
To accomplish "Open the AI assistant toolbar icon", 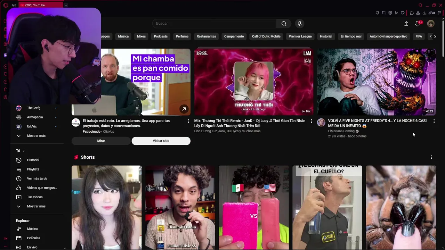I will tap(432, 13).
